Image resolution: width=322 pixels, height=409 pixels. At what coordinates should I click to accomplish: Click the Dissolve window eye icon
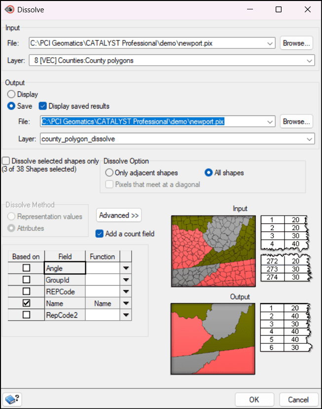(x=9, y=9)
